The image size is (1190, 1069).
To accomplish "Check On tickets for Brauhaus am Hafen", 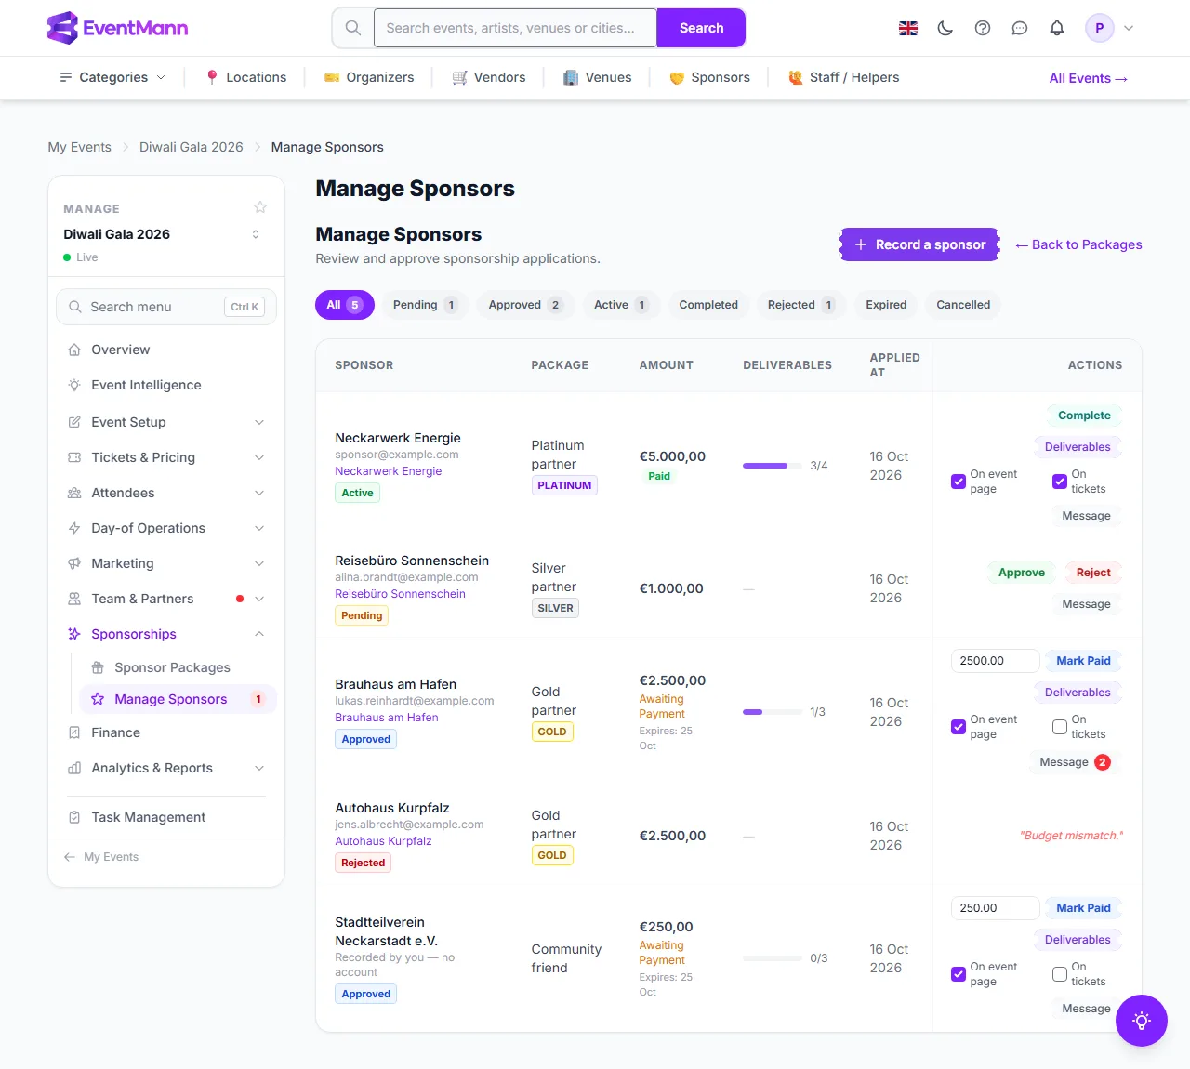I will tap(1060, 727).
